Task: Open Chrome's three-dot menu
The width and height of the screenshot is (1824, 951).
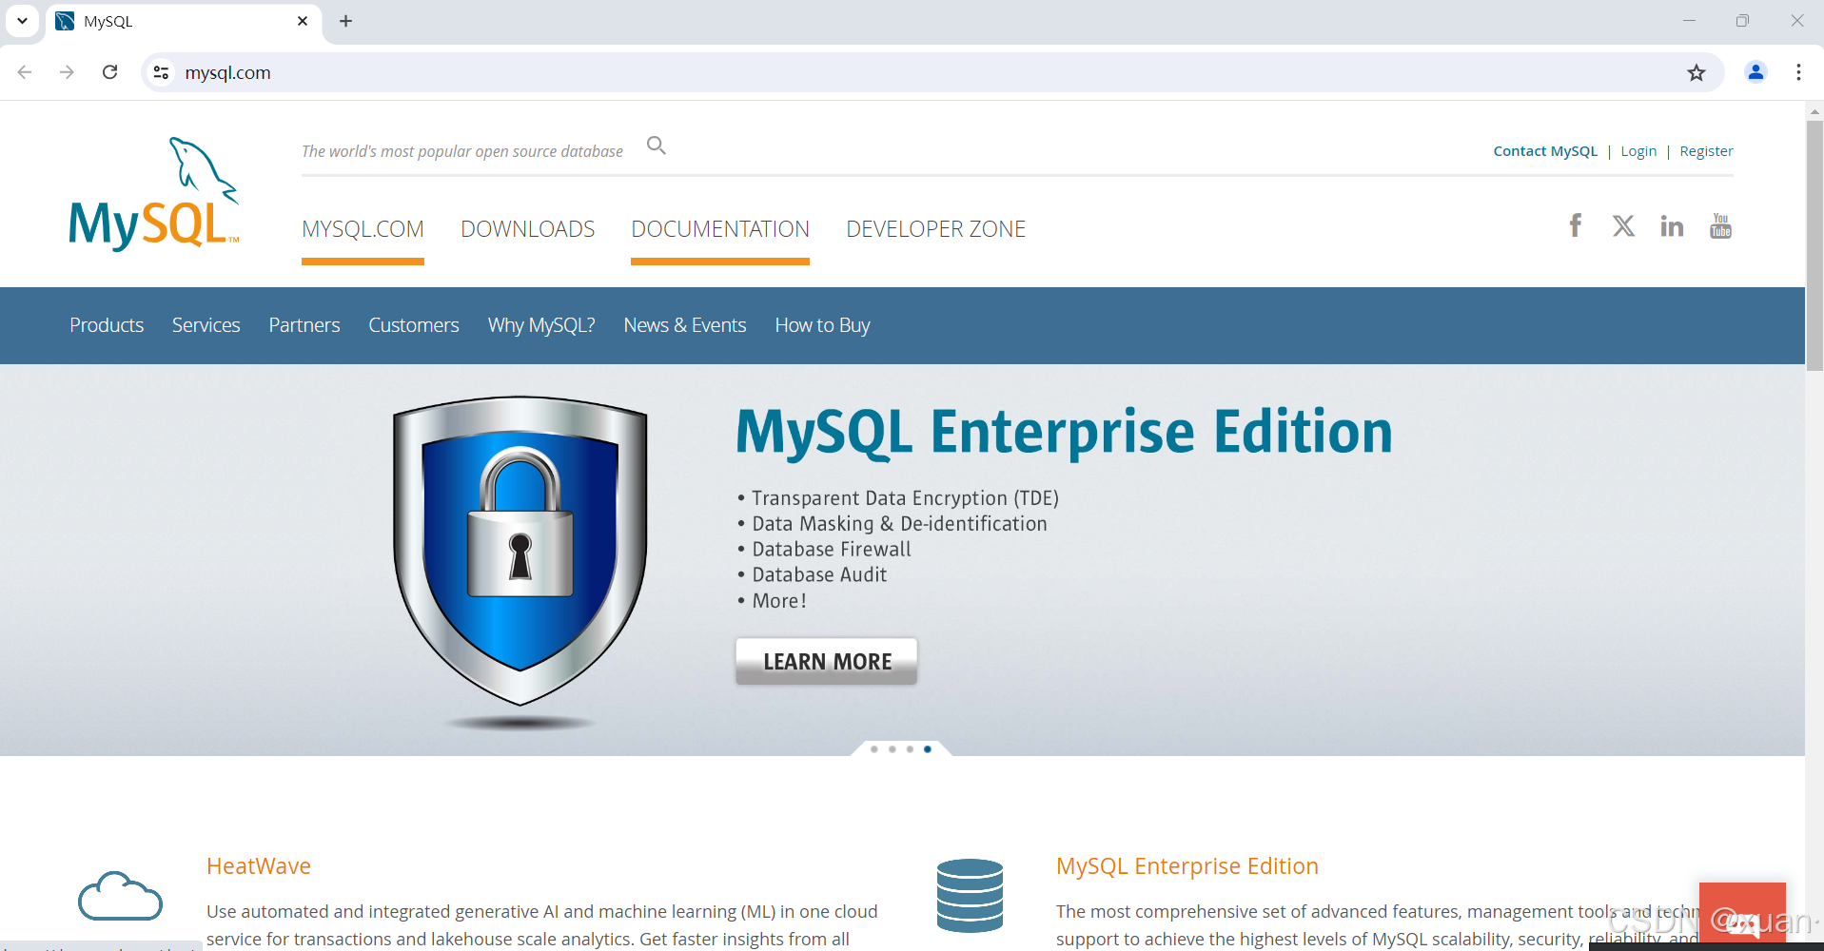Action: coord(1798,72)
